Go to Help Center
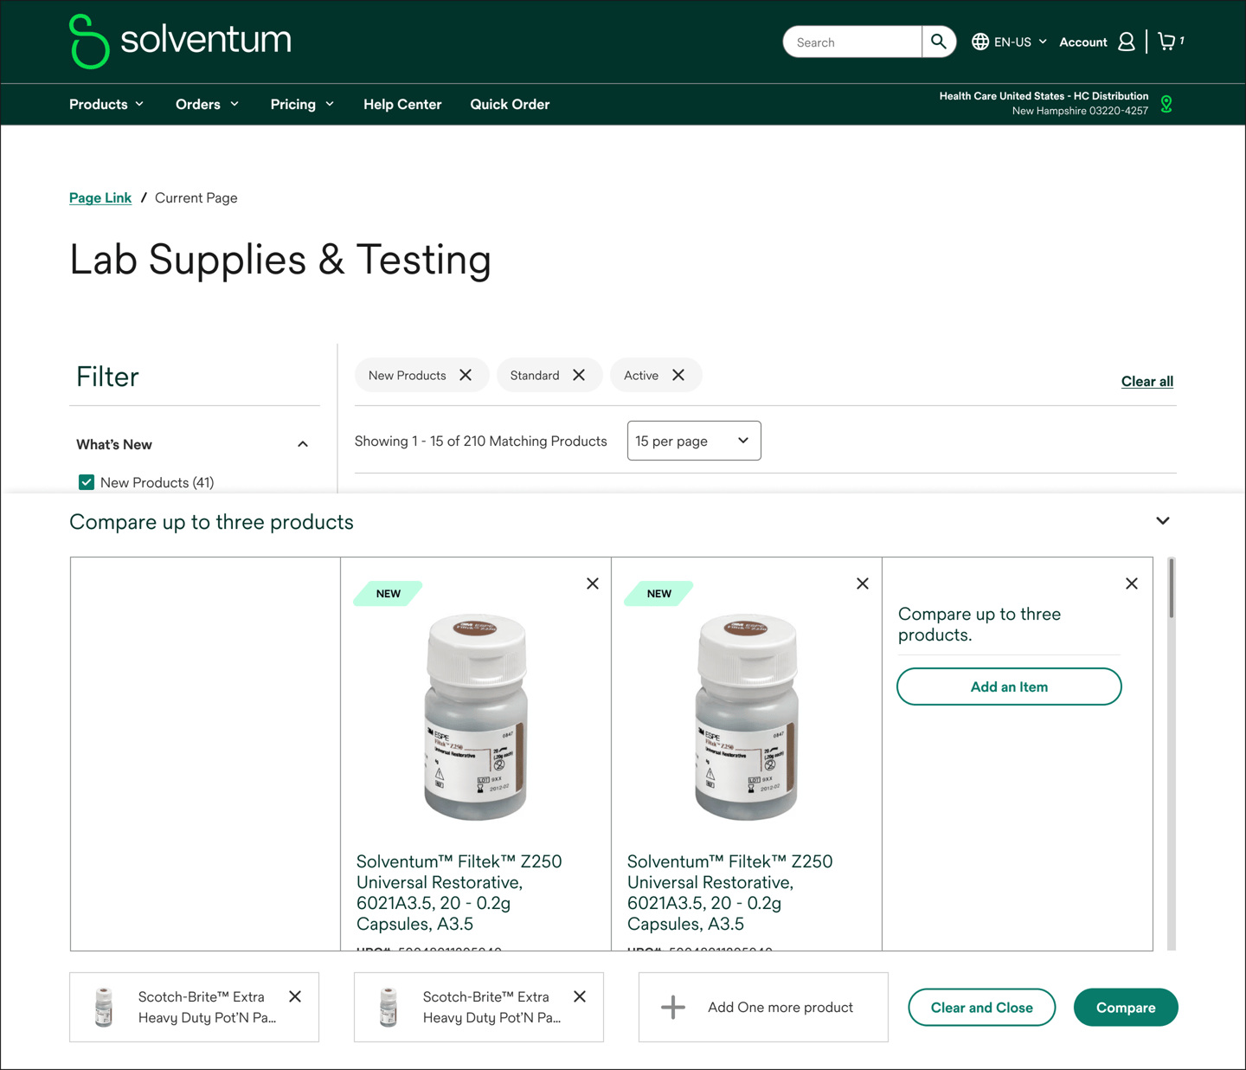 click(x=402, y=104)
